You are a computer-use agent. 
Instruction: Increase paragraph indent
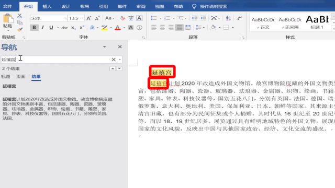[x=203, y=18]
